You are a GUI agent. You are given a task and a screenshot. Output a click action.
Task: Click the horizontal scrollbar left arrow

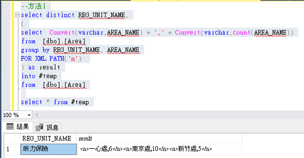pyautogui.click(x=37, y=115)
